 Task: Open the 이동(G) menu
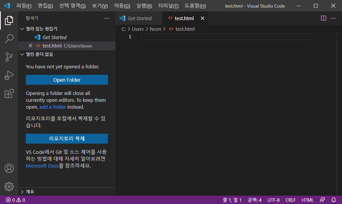tap(122, 6)
